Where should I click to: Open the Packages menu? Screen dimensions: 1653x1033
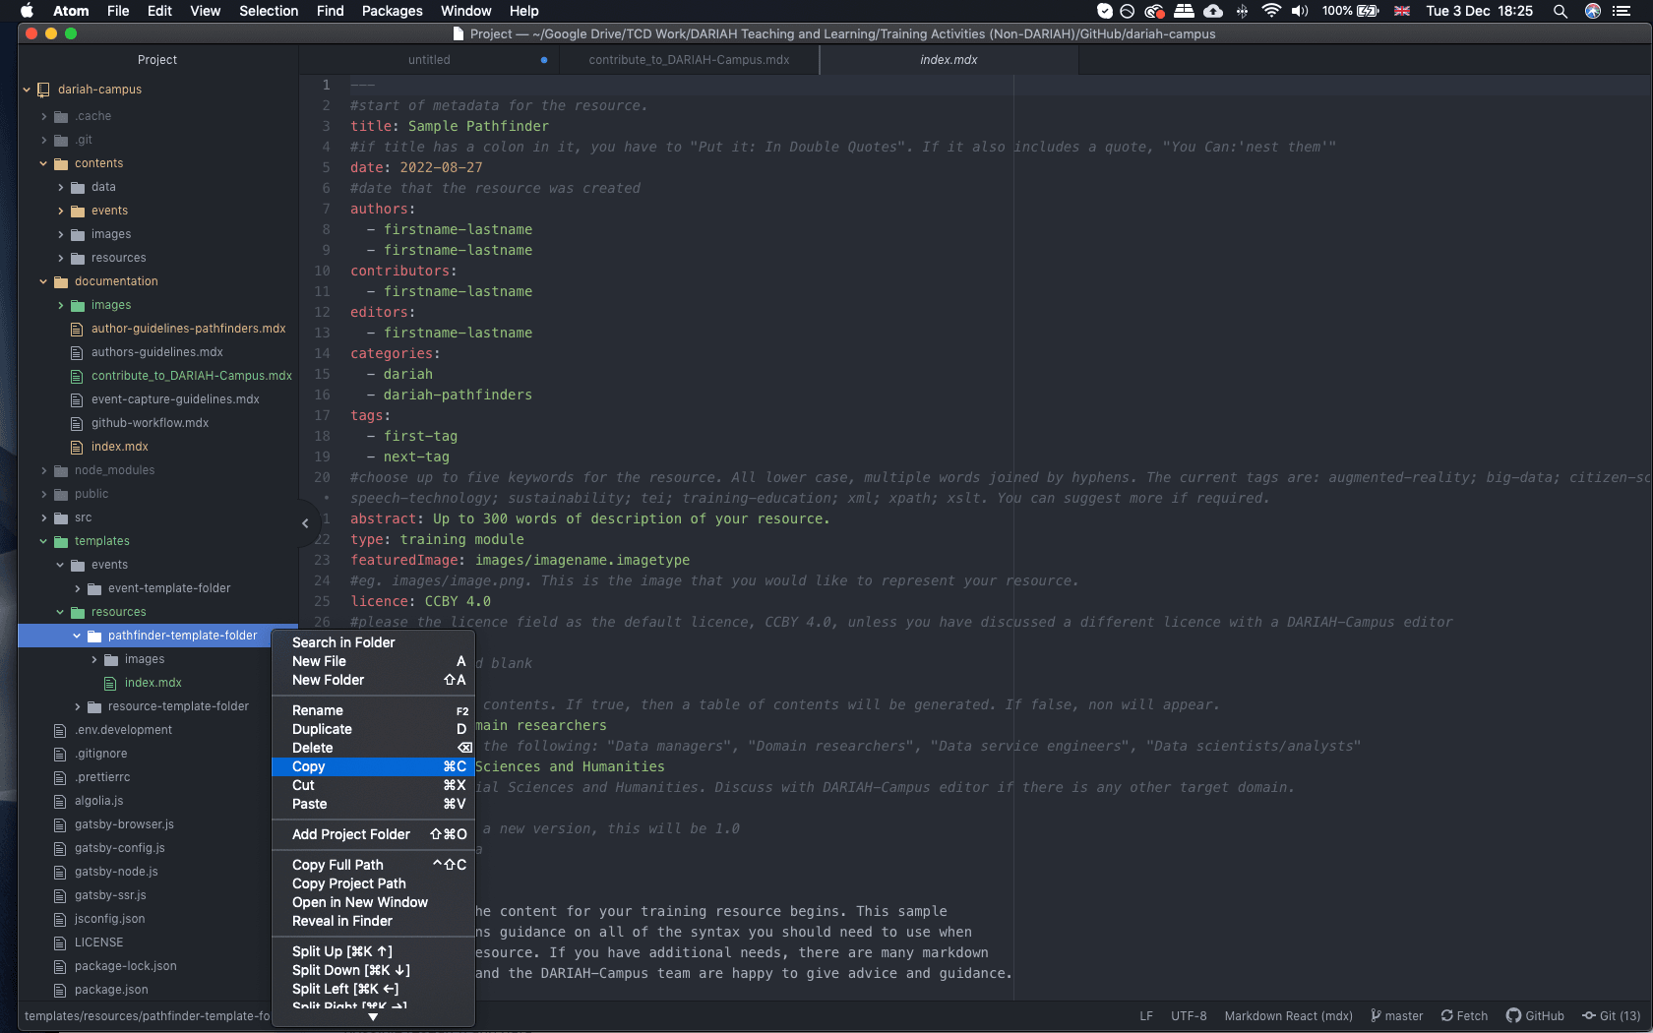[391, 11]
